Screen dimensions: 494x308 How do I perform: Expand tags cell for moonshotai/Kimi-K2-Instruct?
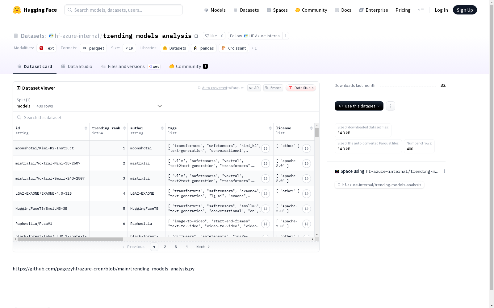coord(266,148)
